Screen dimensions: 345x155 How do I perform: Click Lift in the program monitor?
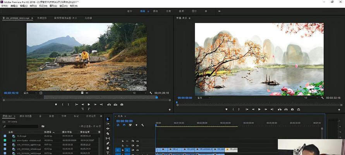pos(280,109)
